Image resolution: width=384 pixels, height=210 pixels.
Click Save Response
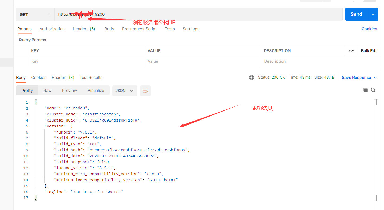pos(356,78)
